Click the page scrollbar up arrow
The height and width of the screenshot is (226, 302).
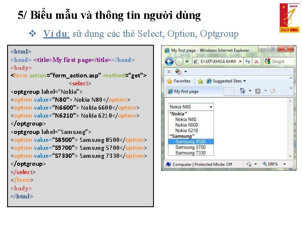click(290, 101)
